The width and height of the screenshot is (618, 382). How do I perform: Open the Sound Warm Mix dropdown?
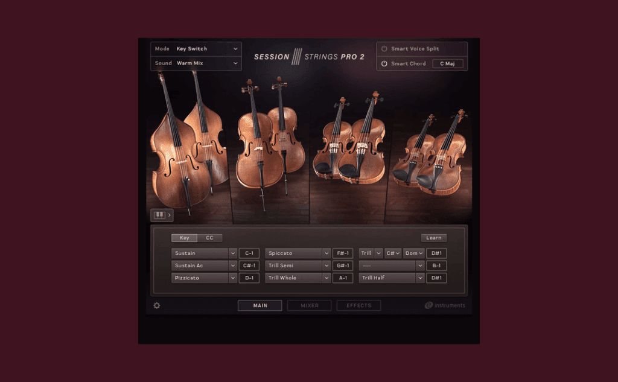(196, 63)
